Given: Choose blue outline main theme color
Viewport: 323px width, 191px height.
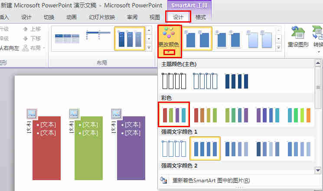Looking at the screenshot, I should pos(205,81).
